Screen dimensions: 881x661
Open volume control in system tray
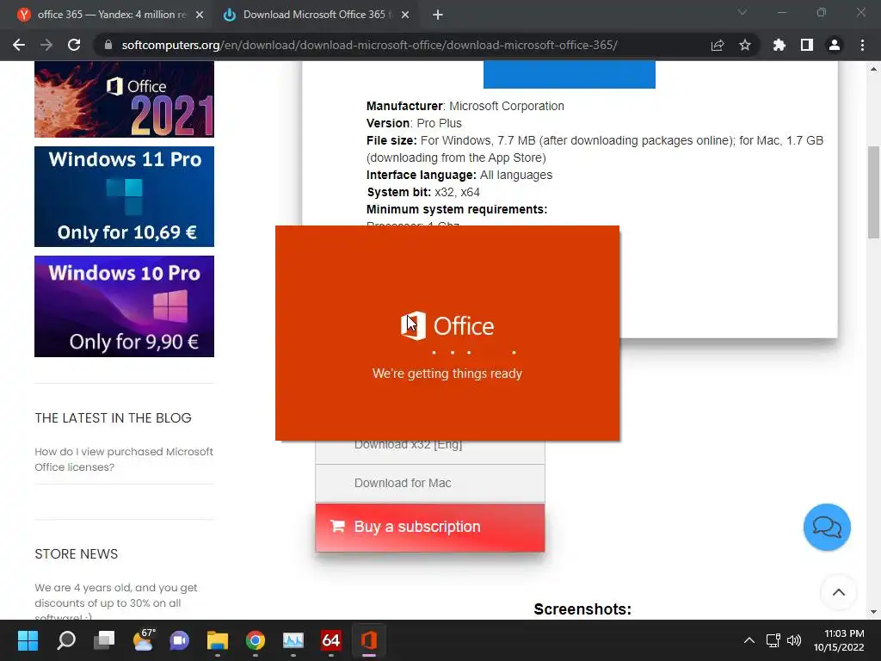[794, 640]
